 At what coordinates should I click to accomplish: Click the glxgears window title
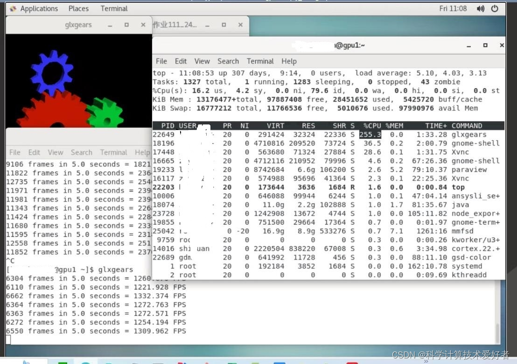coord(78,25)
